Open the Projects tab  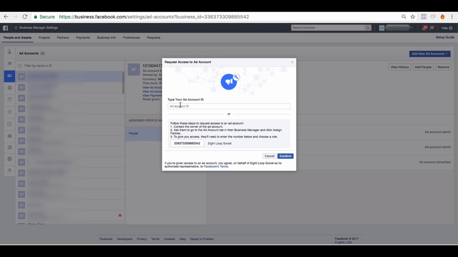(x=44, y=37)
